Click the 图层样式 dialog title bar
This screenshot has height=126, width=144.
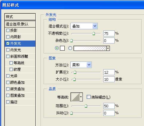point(72,5)
